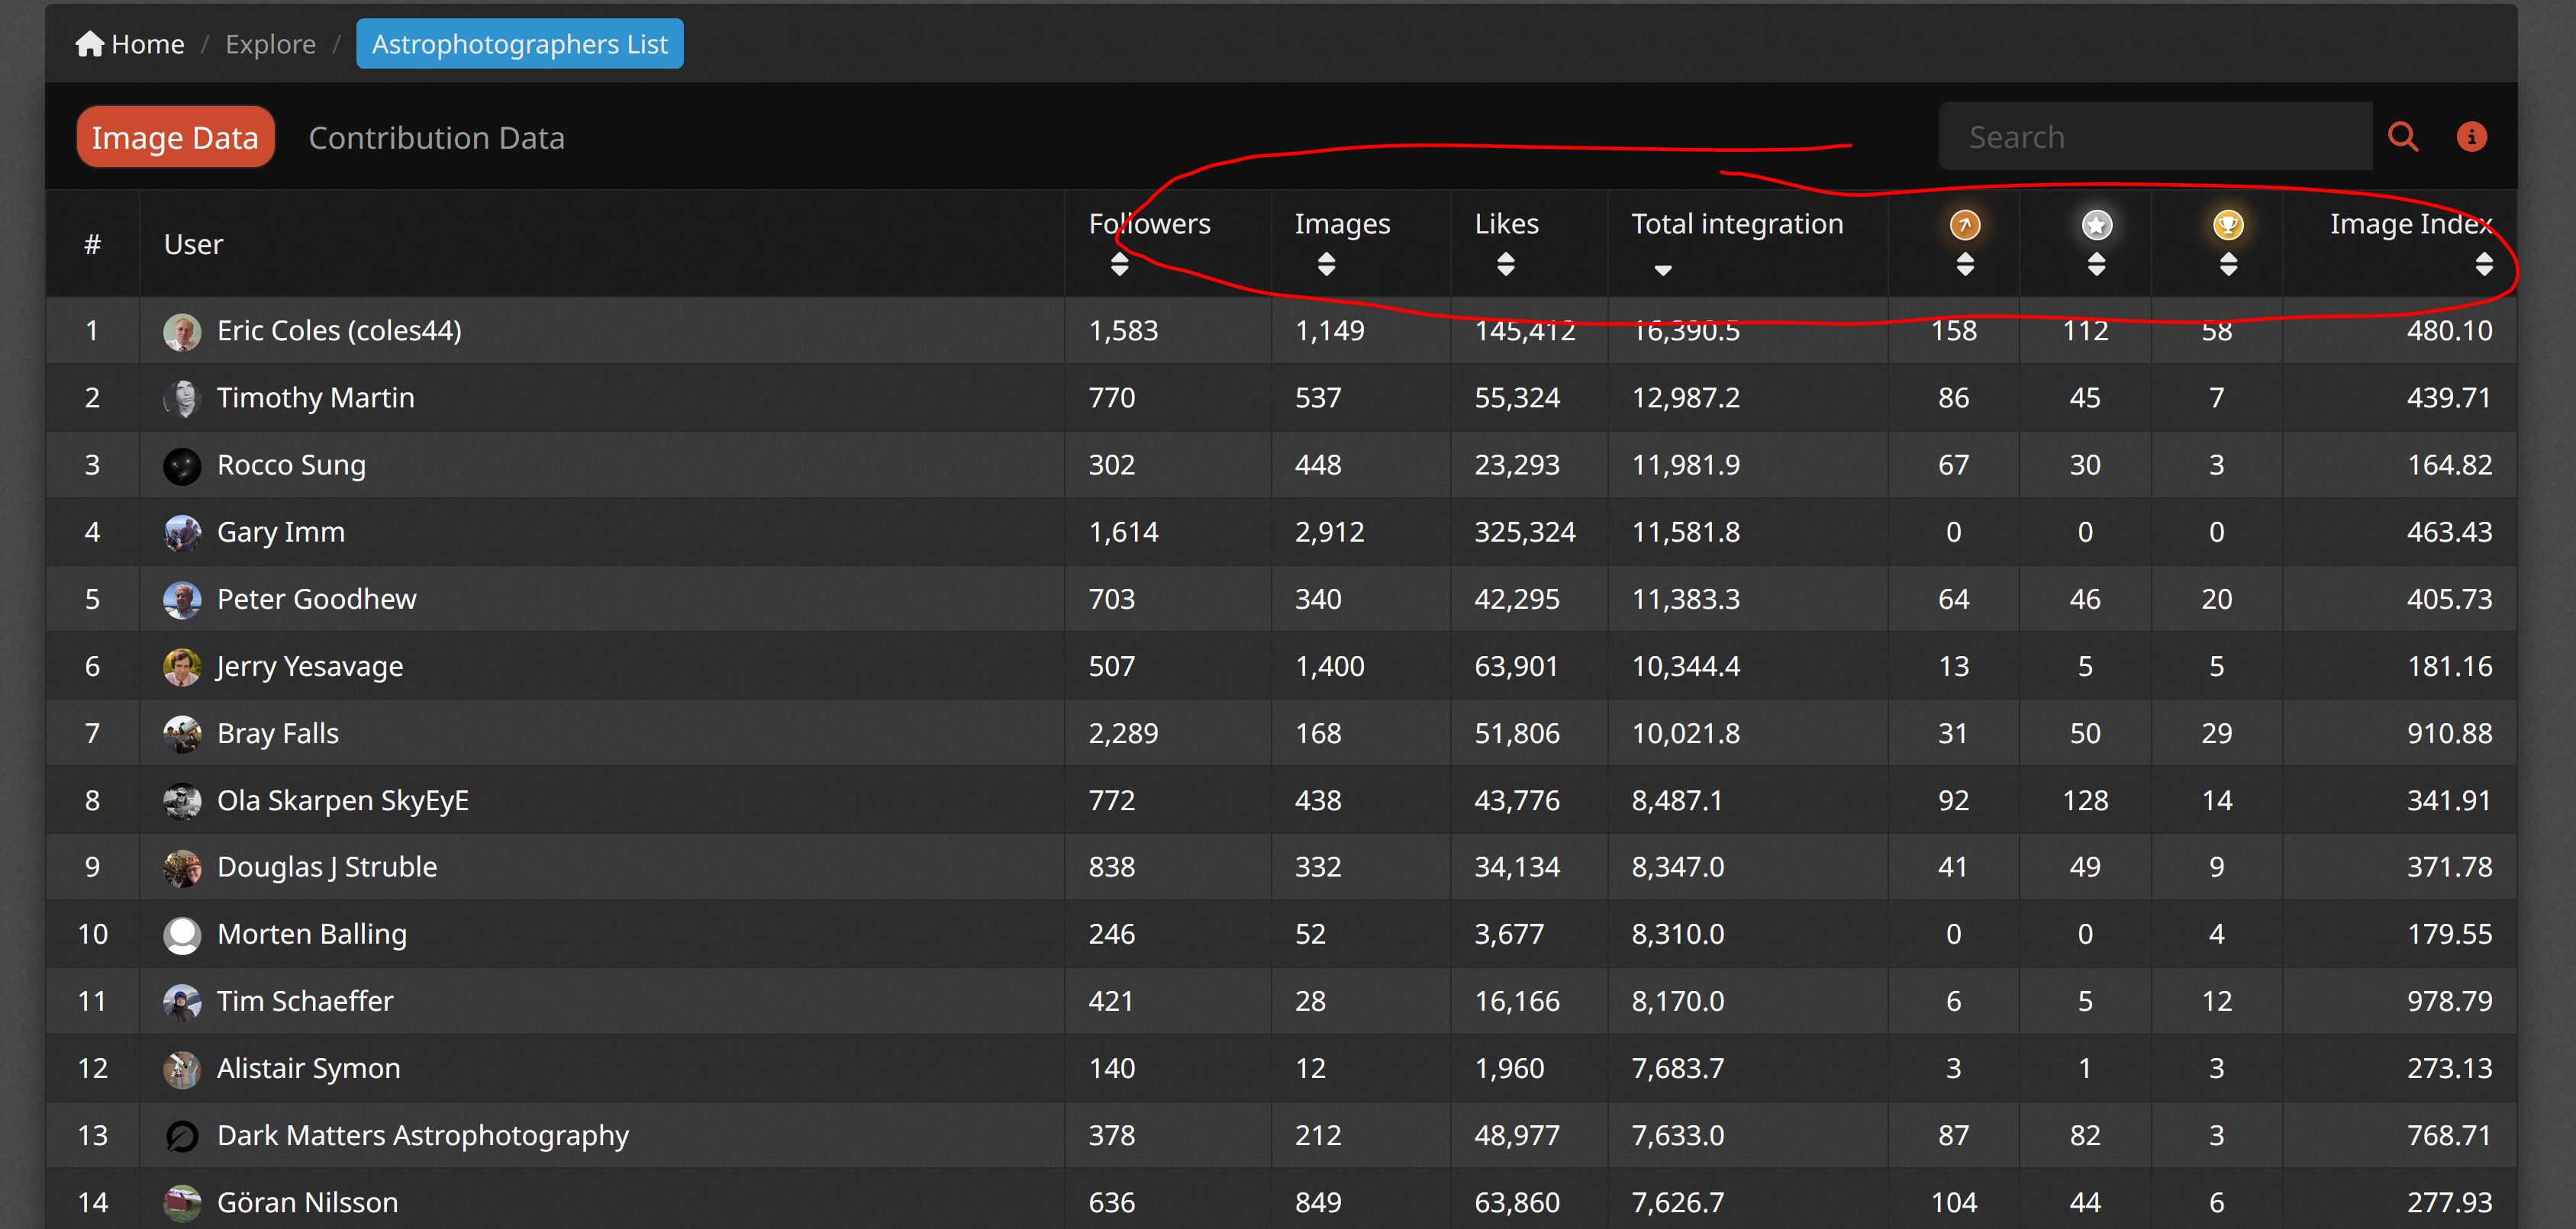2576x1229 pixels.
Task: Click Total integration value 12,987.2
Action: (1685, 397)
